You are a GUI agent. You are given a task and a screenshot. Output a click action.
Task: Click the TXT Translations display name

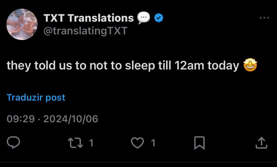(89, 18)
